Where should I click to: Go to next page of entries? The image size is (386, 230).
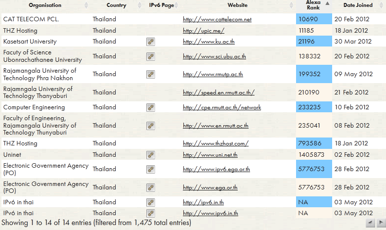tap(380, 223)
